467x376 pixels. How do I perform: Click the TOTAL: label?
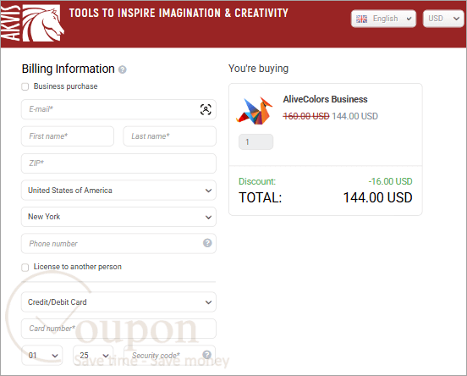pos(261,197)
